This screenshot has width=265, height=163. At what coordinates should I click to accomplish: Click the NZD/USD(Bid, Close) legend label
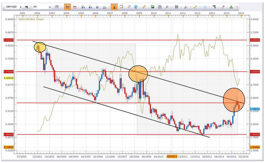(31, 19)
